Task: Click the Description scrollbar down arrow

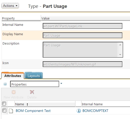Action: (120, 55)
